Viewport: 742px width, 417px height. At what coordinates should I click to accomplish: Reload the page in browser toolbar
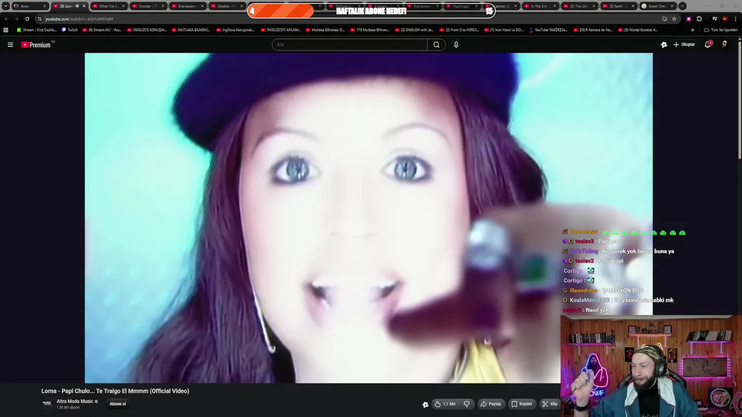tap(27, 19)
